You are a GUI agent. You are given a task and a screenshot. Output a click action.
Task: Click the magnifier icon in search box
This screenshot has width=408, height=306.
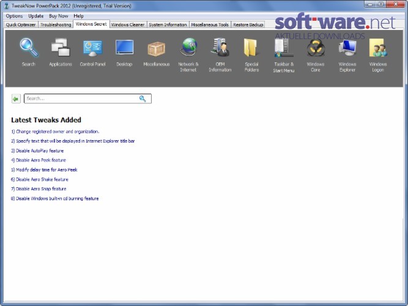(x=143, y=99)
